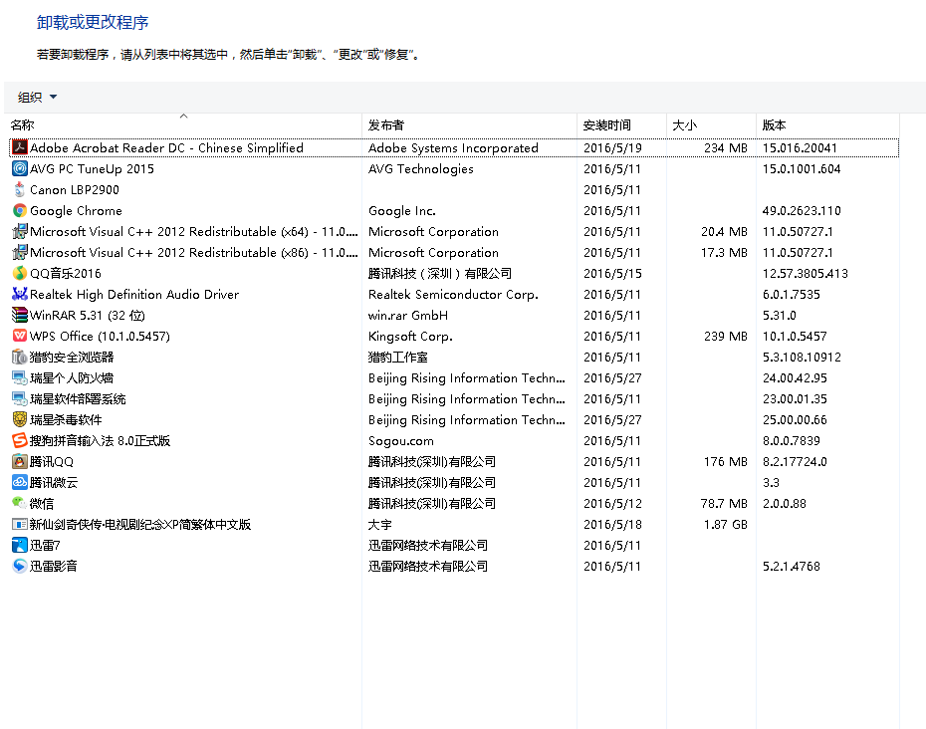Click publisher 猎豹工作室
This screenshot has height=729, width=926.
pyautogui.click(x=397, y=358)
